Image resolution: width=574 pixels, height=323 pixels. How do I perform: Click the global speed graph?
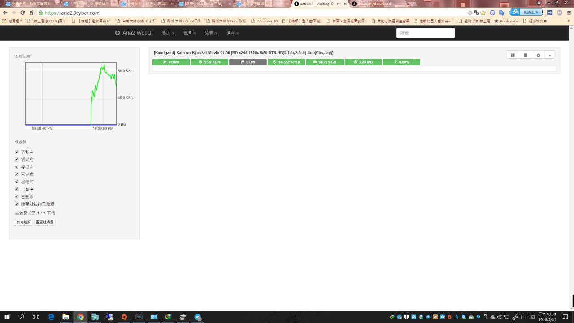point(71,94)
